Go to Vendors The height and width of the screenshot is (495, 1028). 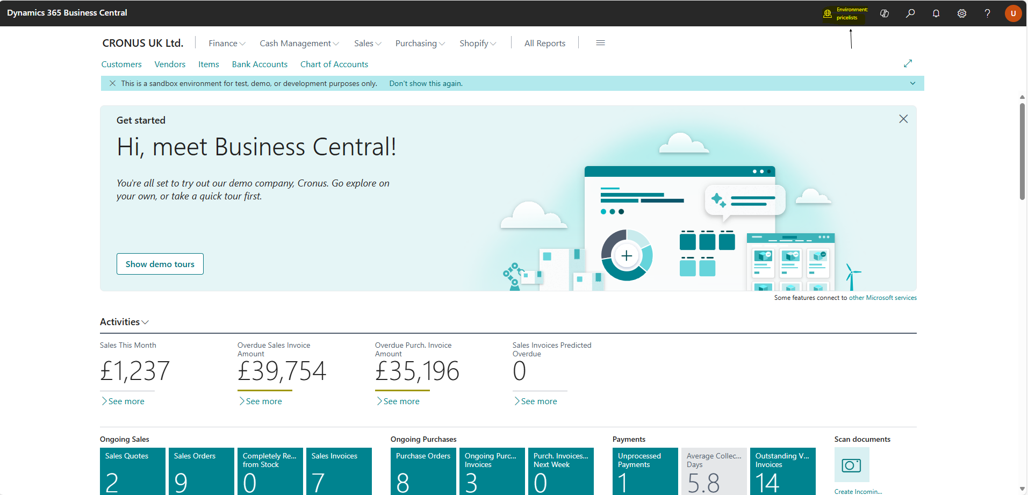coord(170,64)
